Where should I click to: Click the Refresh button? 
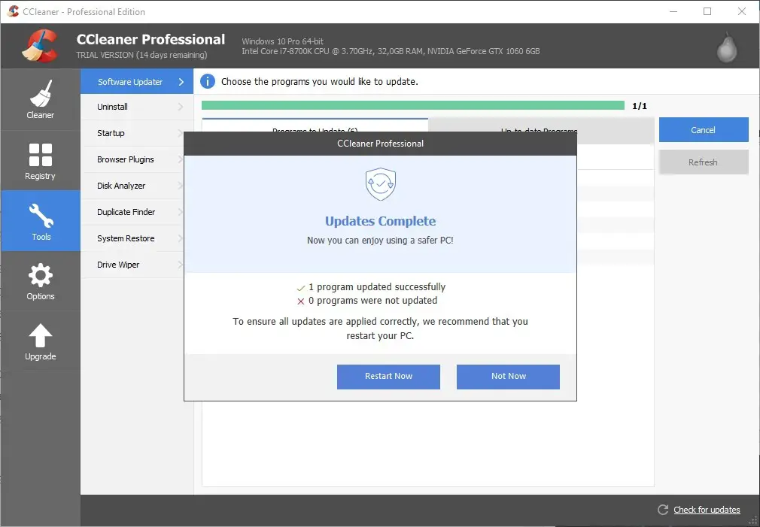click(704, 162)
